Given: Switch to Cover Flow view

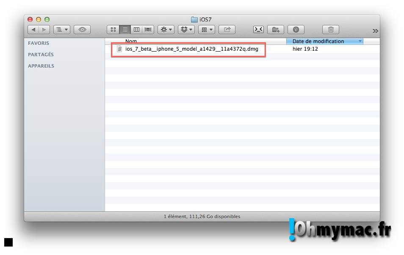Looking at the screenshot, I should click(x=148, y=30).
